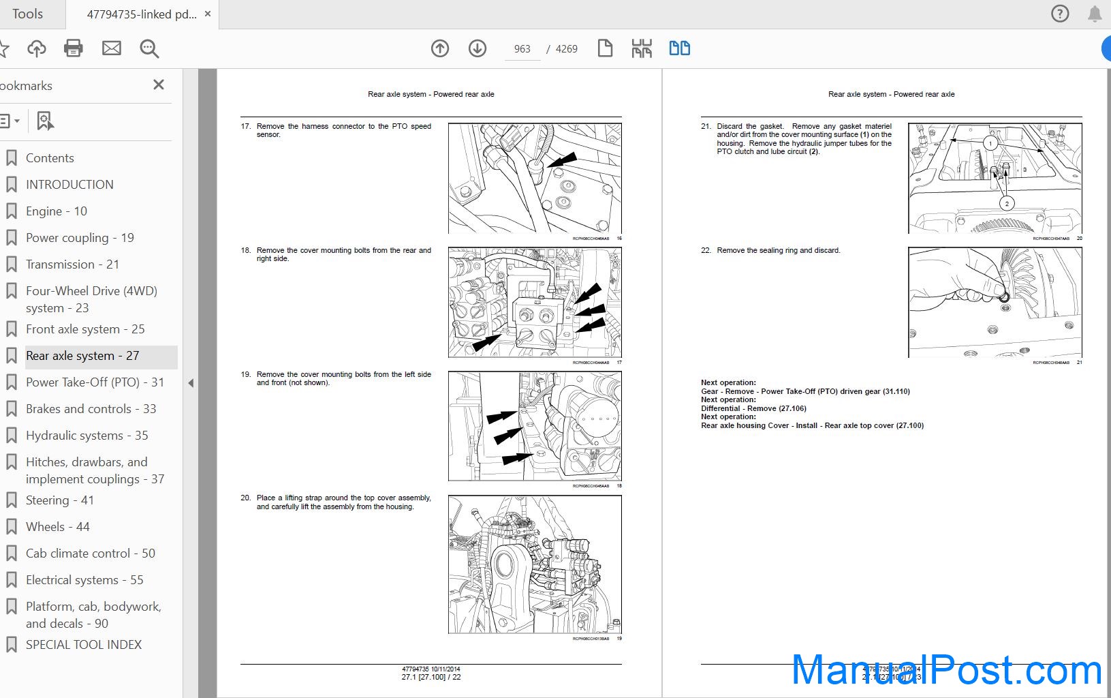1111x698 pixels.
Task: Select Rear axle system - 27 bookmark
Action: [82, 356]
